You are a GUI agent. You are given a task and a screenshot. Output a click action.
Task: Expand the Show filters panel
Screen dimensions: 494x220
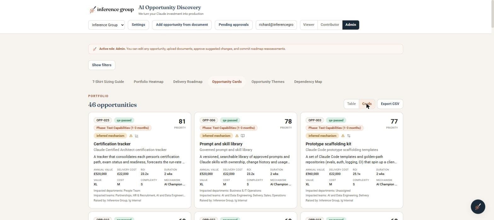coord(102,65)
